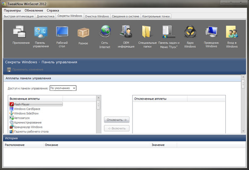Screen dimensions: 249x170
Task: Open the Сеть Internet globe icon
Action: [x=105, y=33]
